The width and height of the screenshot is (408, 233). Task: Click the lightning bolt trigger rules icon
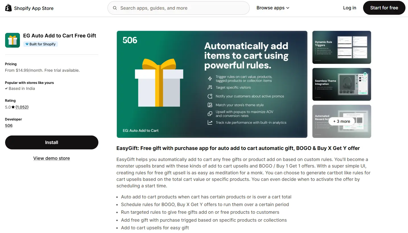click(x=210, y=79)
